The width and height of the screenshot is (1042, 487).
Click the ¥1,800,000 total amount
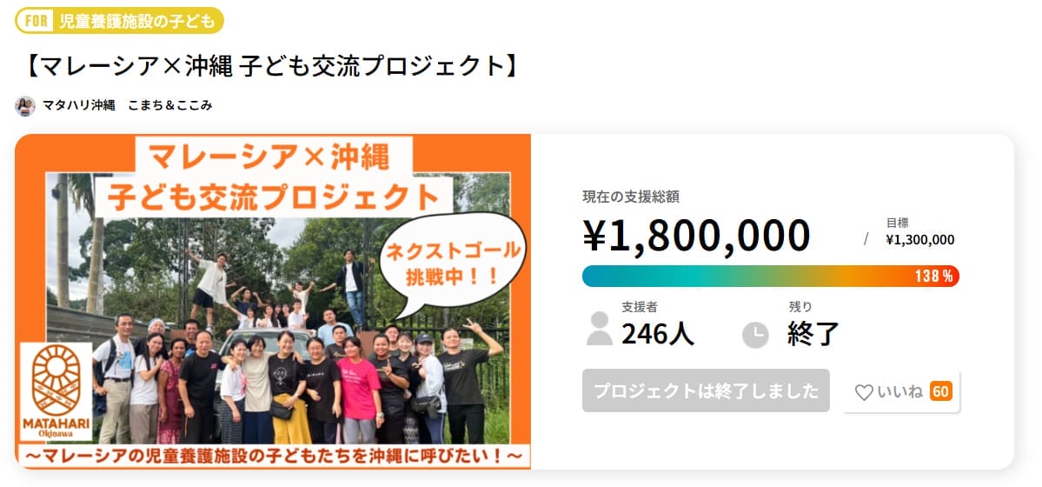696,235
